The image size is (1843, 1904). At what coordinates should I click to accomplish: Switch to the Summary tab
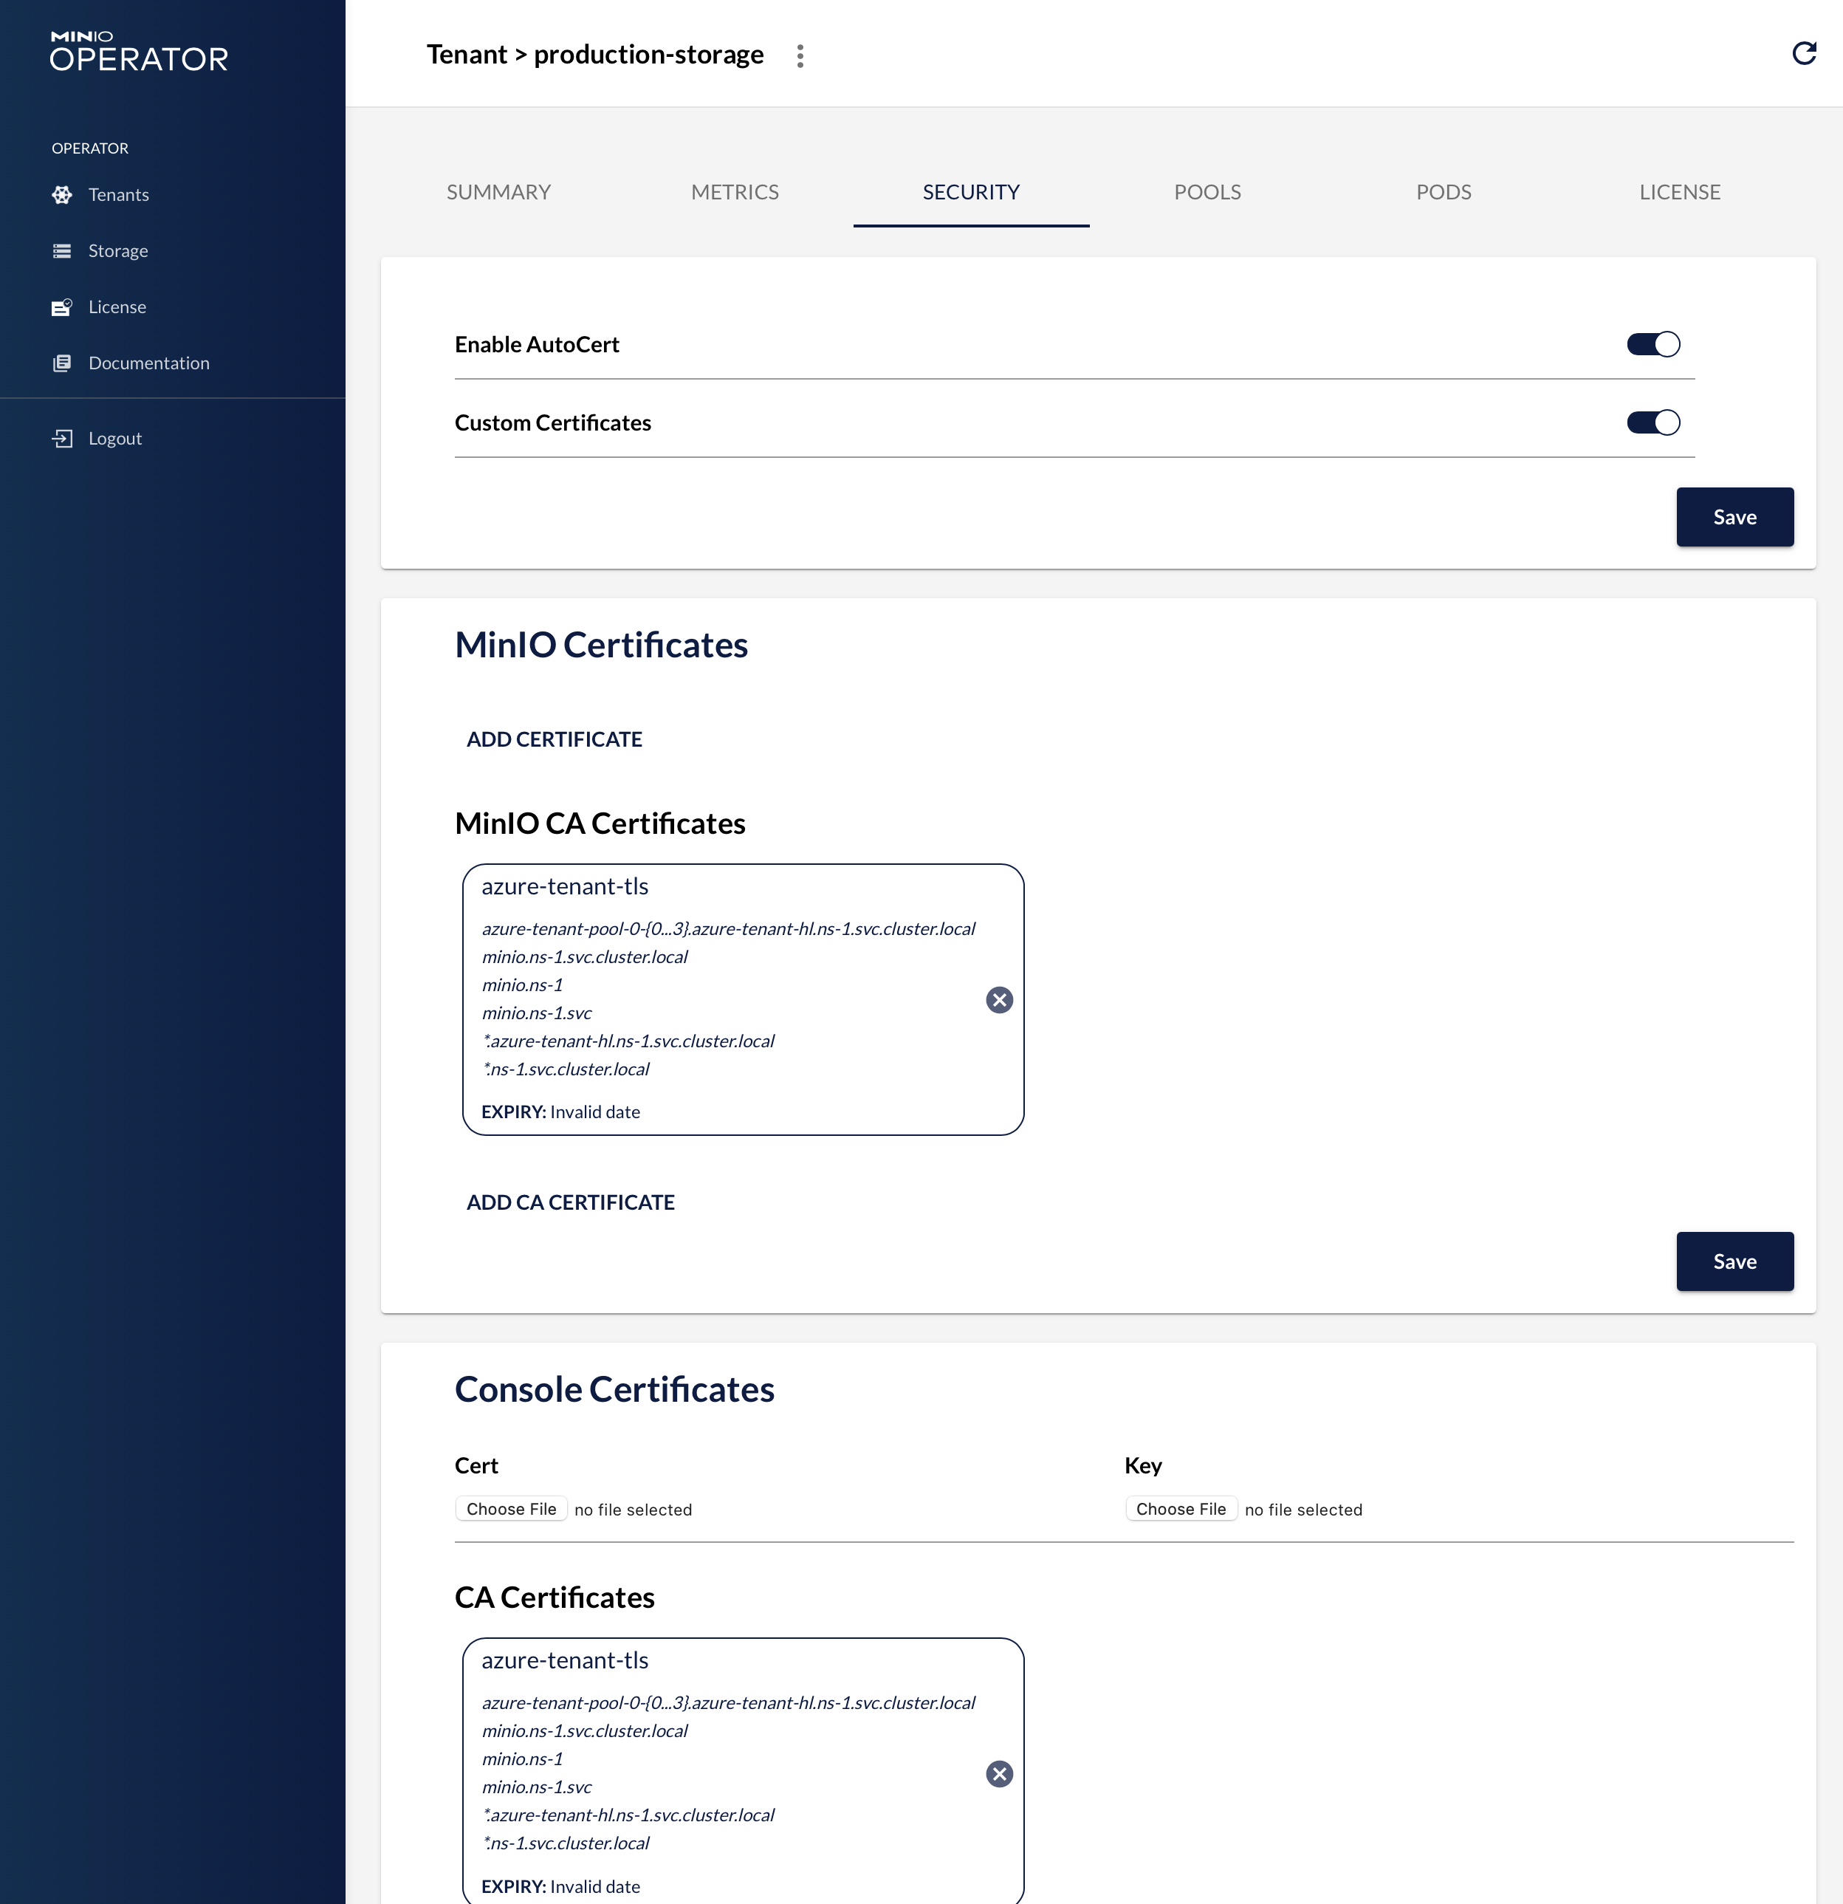coord(498,192)
